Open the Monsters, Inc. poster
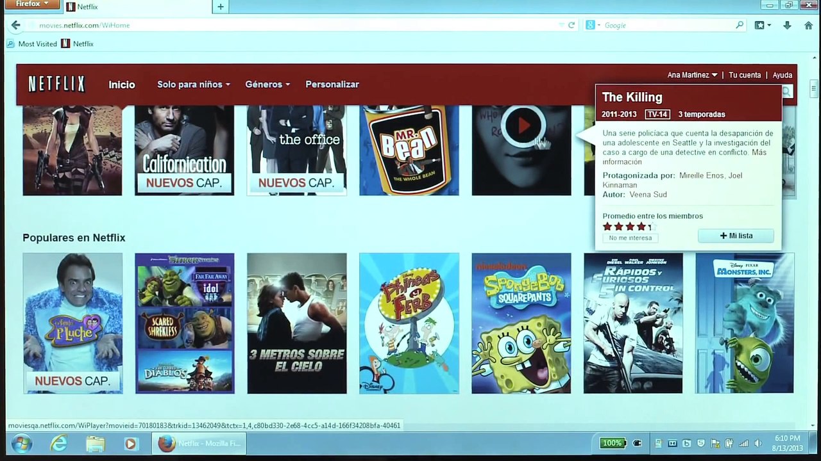The height and width of the screenshot is (461, 821). (745, 323)
